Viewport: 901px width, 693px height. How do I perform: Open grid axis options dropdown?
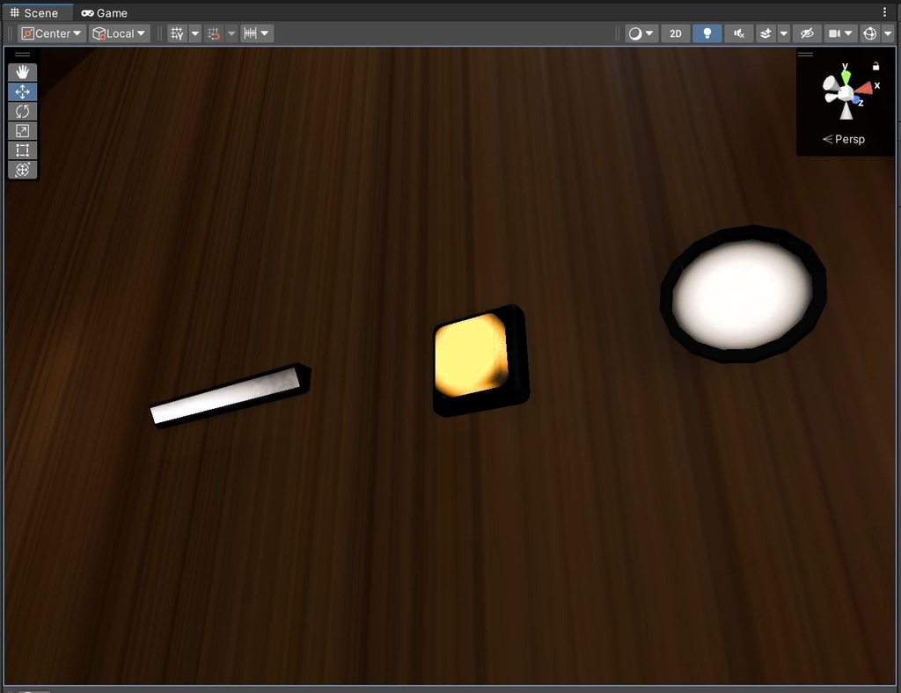tap(195, 33)
